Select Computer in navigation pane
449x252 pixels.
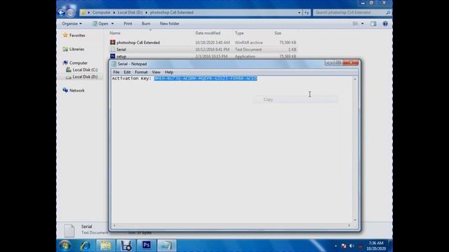click(x=78, y=63)
